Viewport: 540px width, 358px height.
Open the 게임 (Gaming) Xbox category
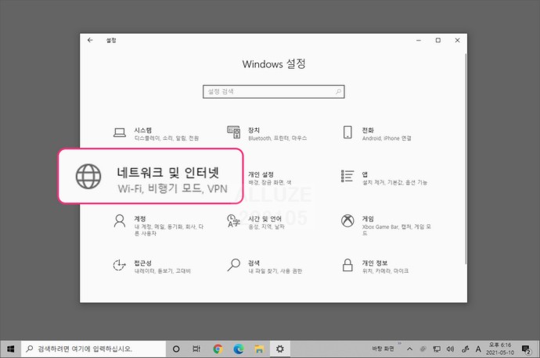point(386,225)
